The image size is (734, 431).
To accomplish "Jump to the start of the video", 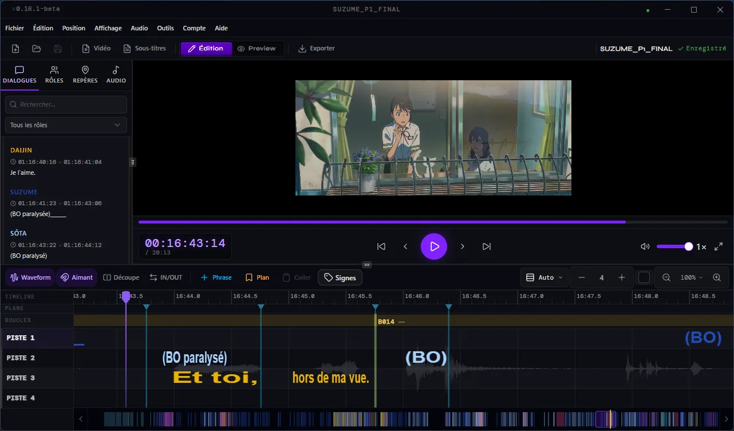I will point(381,246).
